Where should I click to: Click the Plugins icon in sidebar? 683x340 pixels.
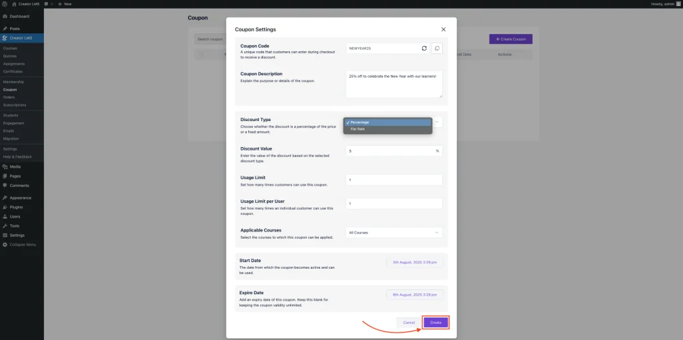coord(5,207)
